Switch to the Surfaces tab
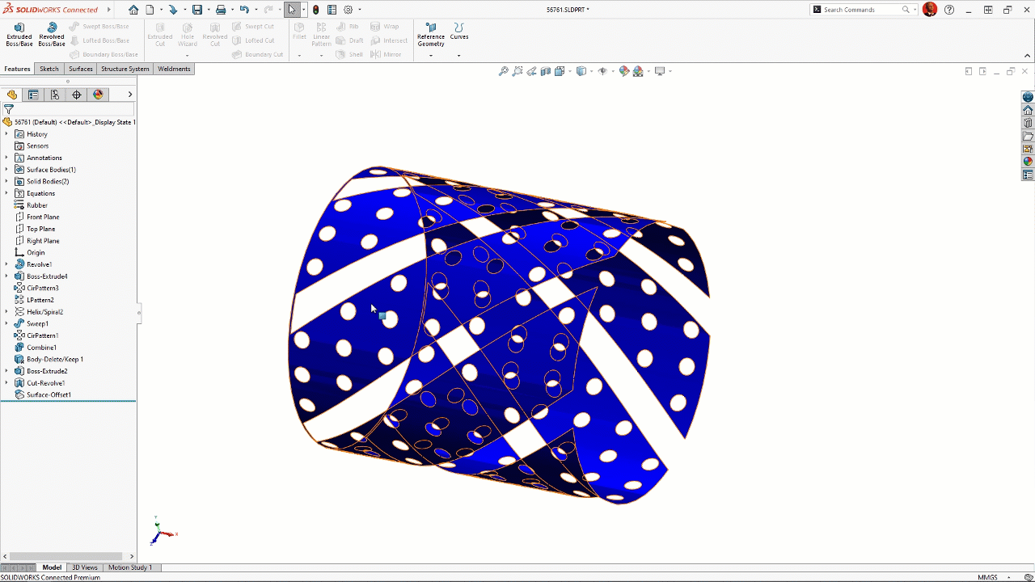This screenshot has width=1035, height=582. click(x=81, y=69)
